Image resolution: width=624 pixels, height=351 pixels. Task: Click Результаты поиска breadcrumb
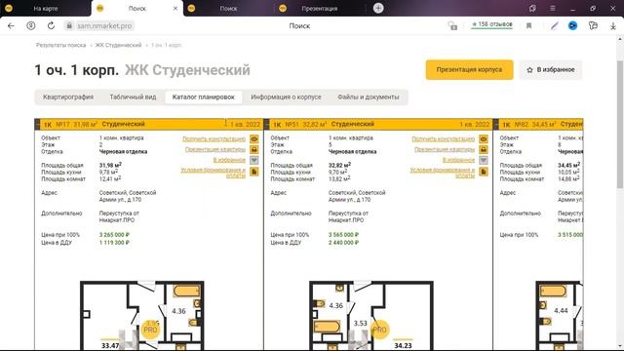[60, 45]
